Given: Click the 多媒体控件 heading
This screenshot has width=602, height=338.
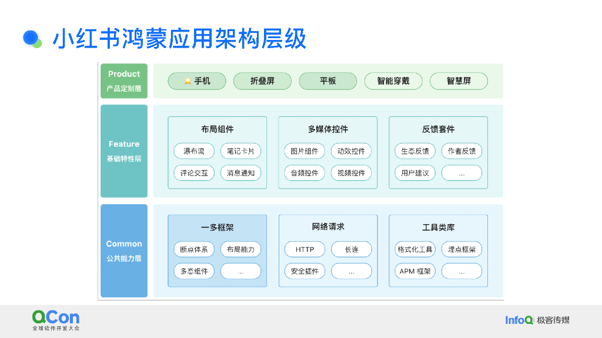Looking at the screenshot, I should pyautogui.click(x=328, y=129).
